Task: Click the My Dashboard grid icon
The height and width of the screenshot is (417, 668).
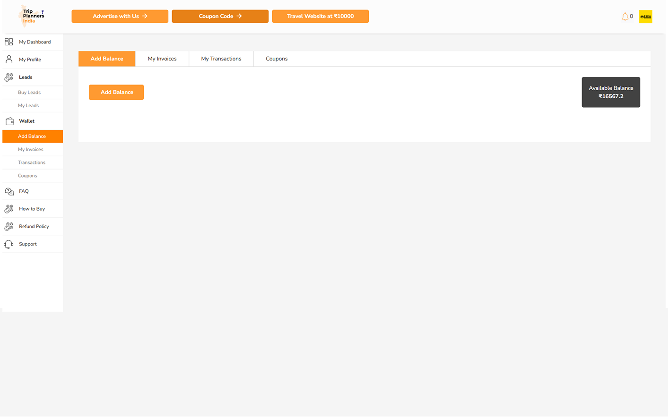Action: click(x=9, y=42)
